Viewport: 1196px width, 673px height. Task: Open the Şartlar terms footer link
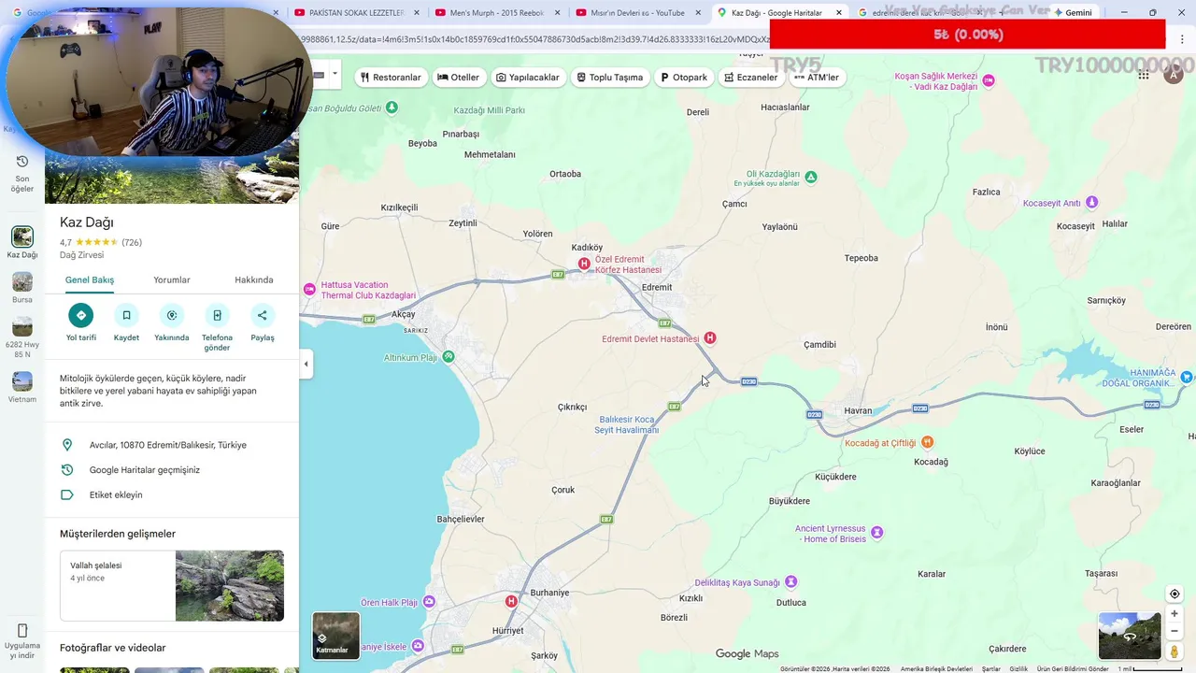(x=990, y=668)
